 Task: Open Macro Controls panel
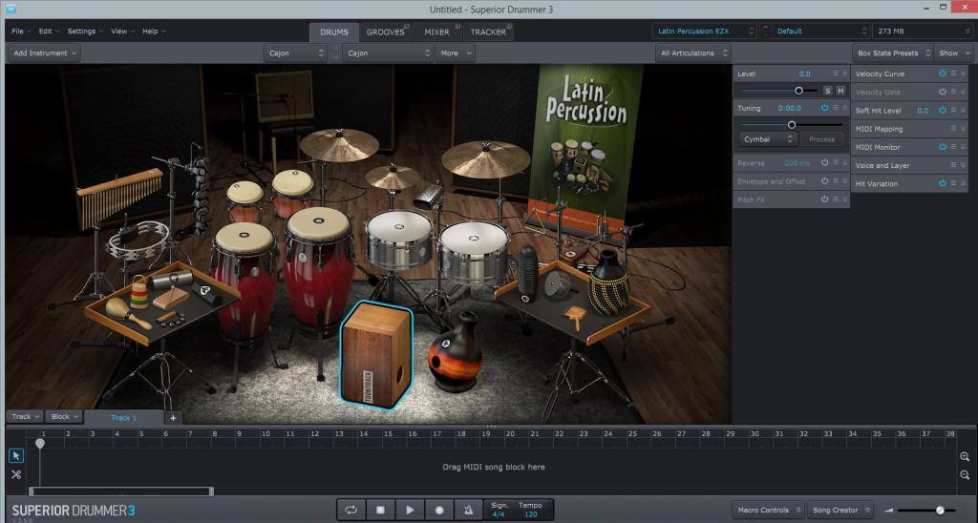(x=768, y=510)
